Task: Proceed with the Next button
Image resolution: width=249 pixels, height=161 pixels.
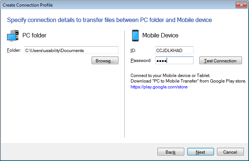Action: tap(200, 152)
